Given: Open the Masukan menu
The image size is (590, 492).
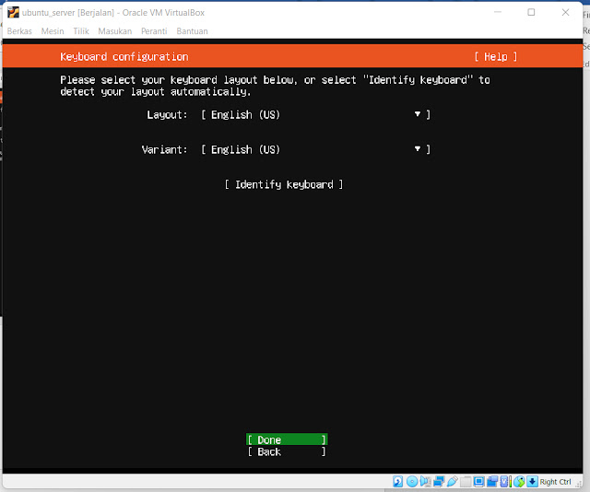Looking at the screenshot, I should coord(114,31).
